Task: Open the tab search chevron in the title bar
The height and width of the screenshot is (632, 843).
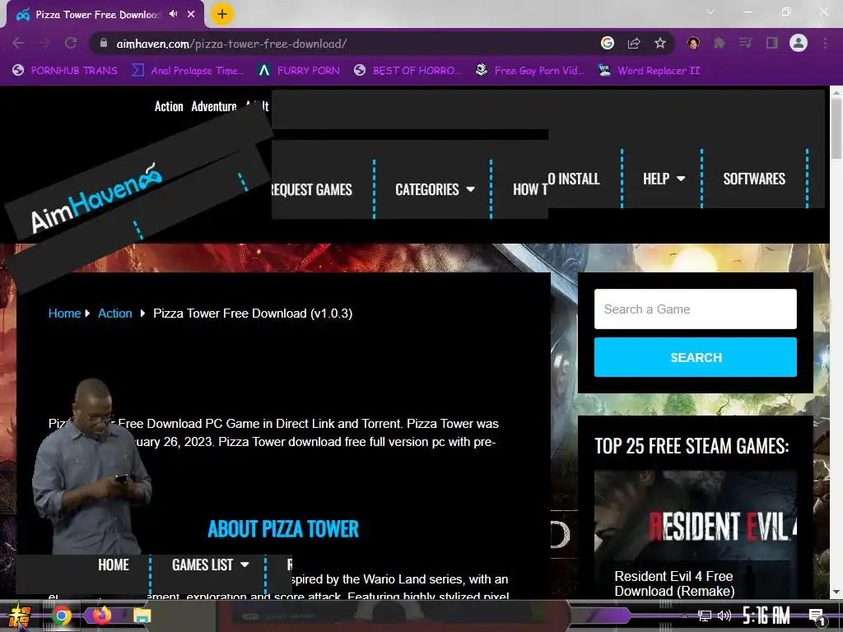Action: tap(710, 12)
